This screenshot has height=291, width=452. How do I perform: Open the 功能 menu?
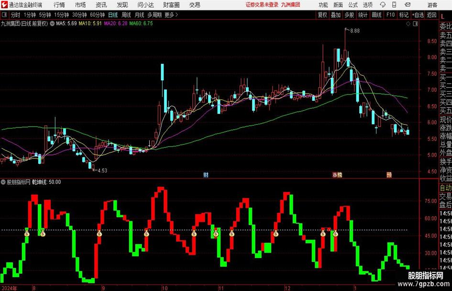pos(323,5)
